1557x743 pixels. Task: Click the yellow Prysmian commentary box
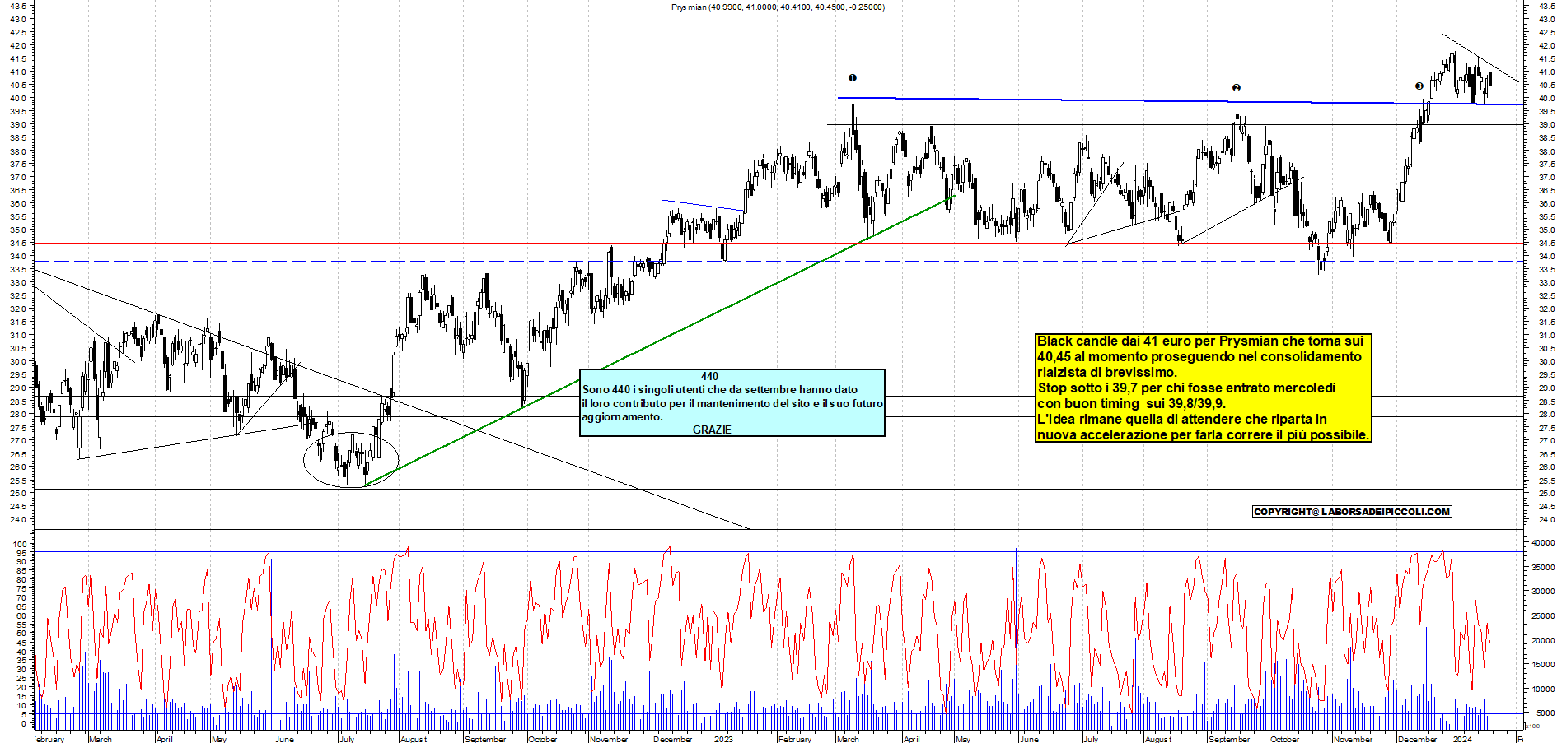click(1204, 388)
